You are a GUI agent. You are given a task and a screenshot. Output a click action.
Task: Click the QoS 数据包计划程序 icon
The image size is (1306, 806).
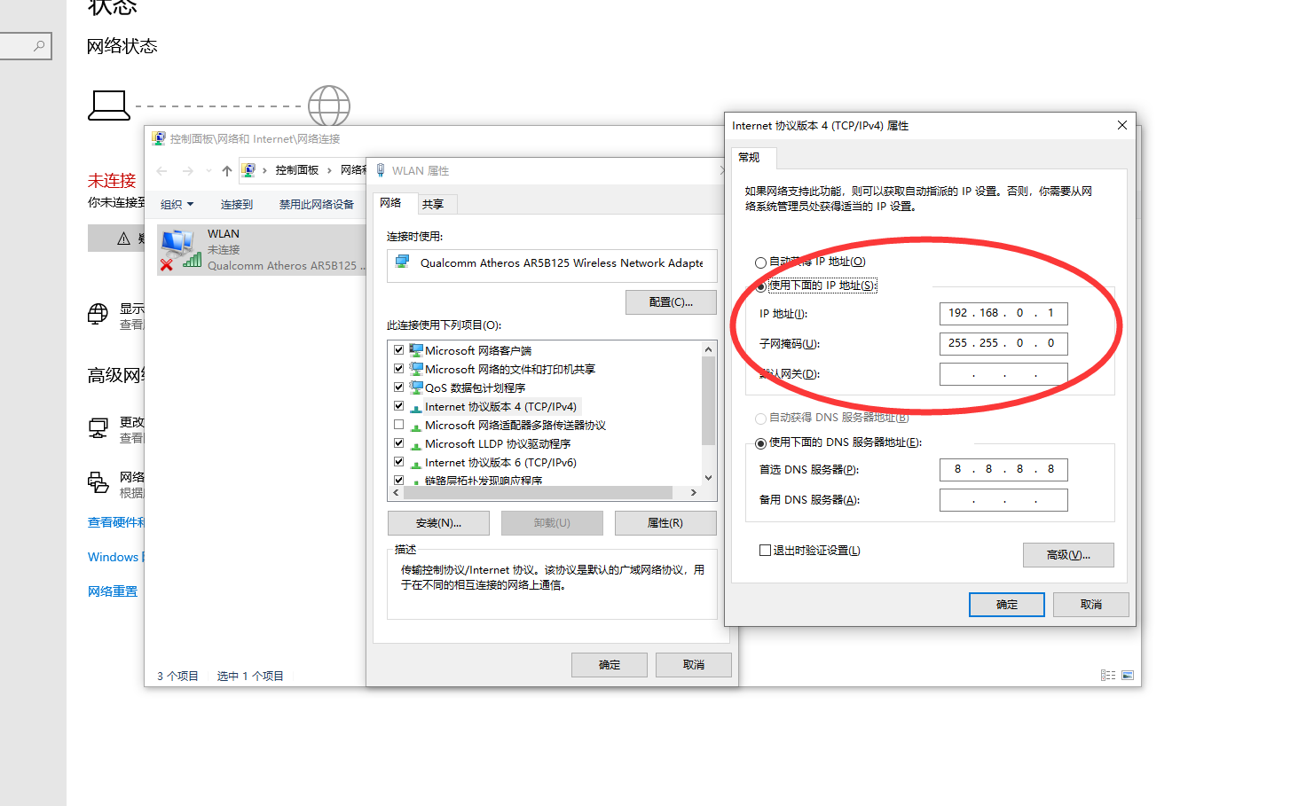pyautogui.click(x=417, y=387)
